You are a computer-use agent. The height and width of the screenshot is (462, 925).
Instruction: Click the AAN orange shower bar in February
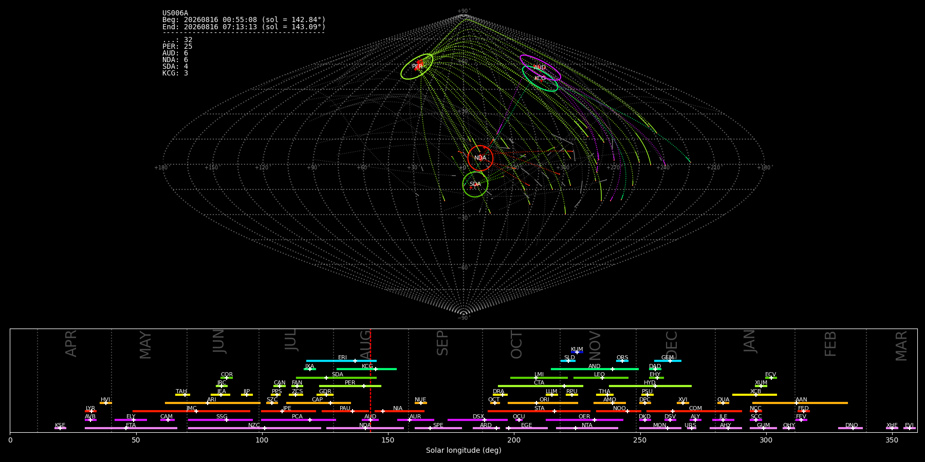coord(800,403)
